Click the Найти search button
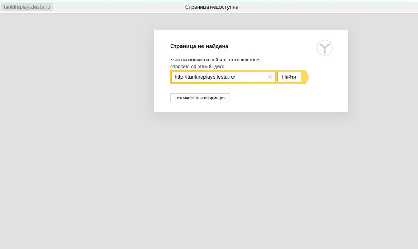Screen dimensions: 418x249 click(289, 77)
